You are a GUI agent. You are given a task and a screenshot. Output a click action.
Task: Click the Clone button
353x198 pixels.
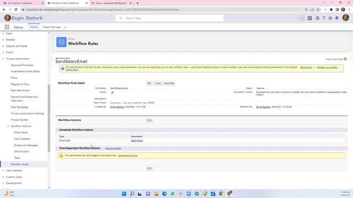tap(158, 83)
